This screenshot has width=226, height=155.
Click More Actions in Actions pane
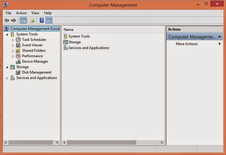(x=187, y=44)
